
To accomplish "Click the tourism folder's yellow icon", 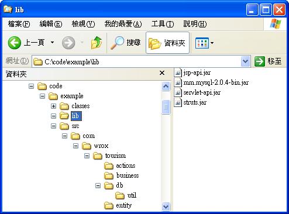I will coord(98,156).
